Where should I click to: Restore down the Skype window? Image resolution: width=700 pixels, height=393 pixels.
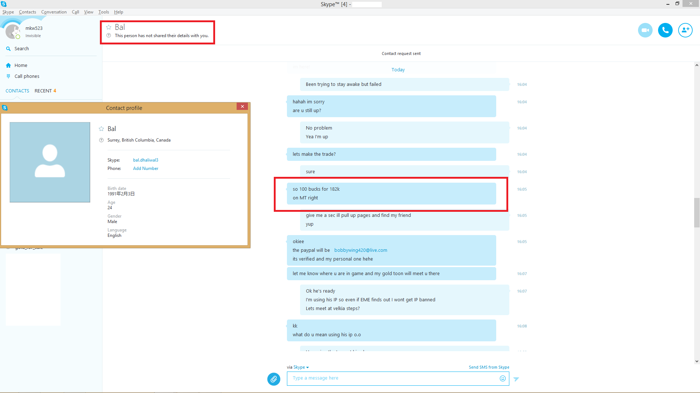tap(677, 4)
